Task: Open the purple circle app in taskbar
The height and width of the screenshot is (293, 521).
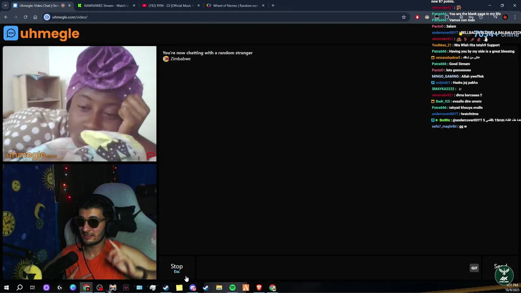Action: [46, 288]
